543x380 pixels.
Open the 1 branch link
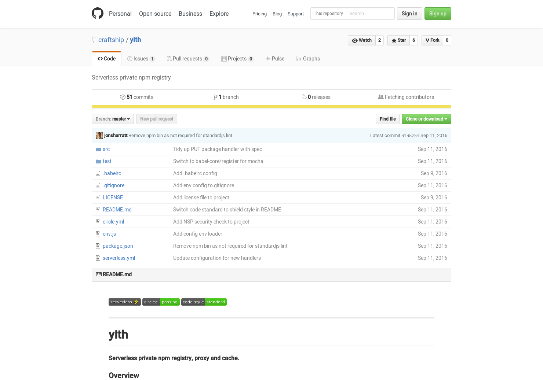click(226, 97)
